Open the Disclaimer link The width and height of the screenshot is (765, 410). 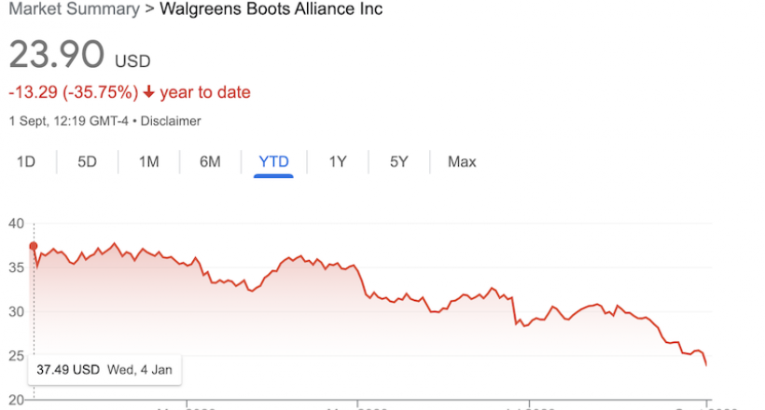pyautogui.click(x=171, y=121)
